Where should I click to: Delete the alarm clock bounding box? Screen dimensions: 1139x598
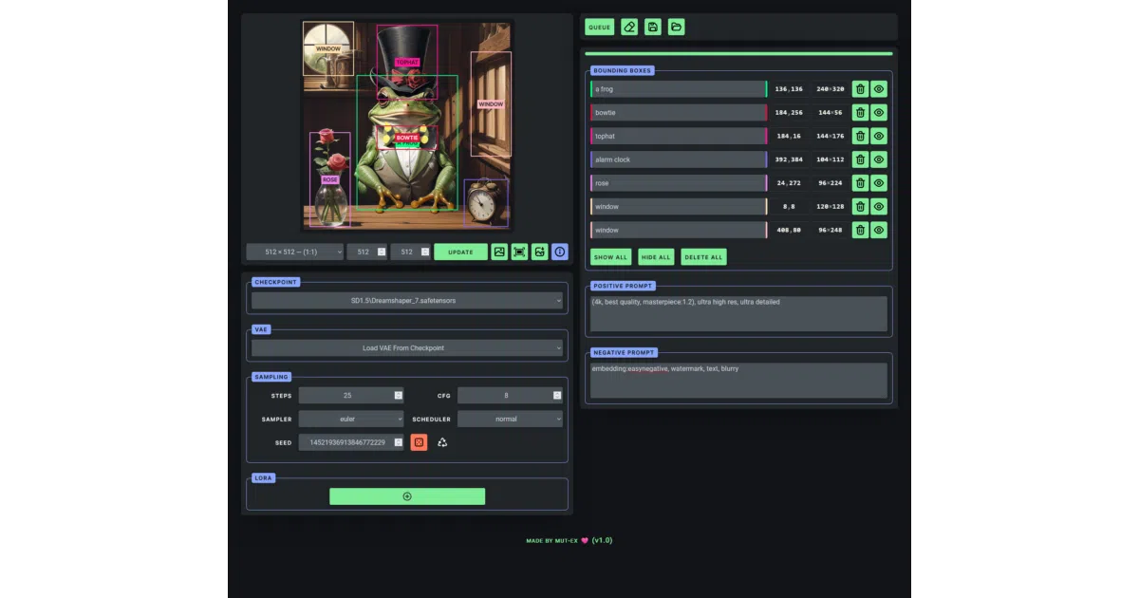tap(860, 159)
